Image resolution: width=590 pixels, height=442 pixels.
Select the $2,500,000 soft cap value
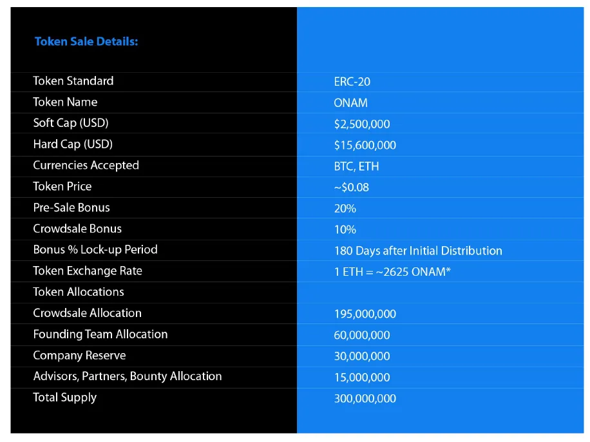click(362, 124)
